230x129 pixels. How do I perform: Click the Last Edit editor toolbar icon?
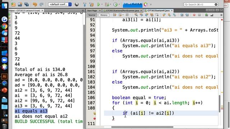(114, 15)
